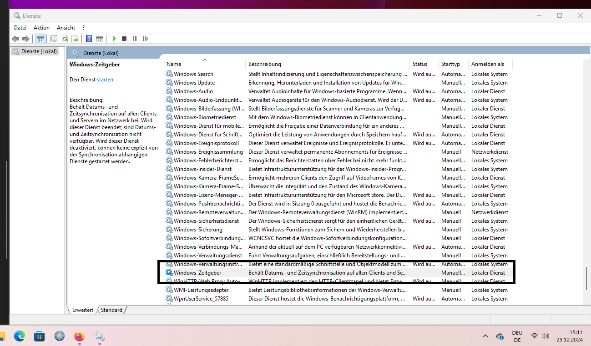Select the Windows-Remoteverwaltun... service
Screen dimensions: 591x346
click(x=209, y=212)
